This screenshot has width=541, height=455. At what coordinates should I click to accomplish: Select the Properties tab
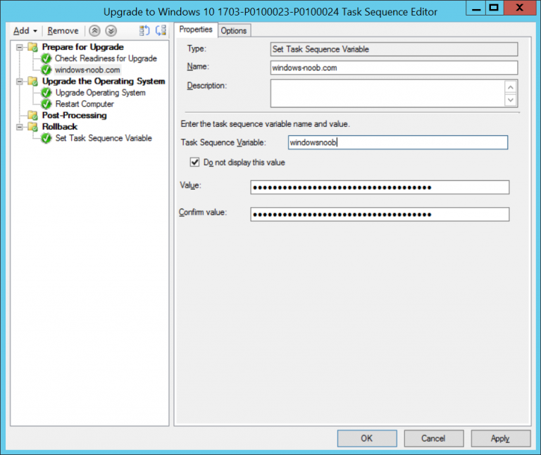(195, 30)
